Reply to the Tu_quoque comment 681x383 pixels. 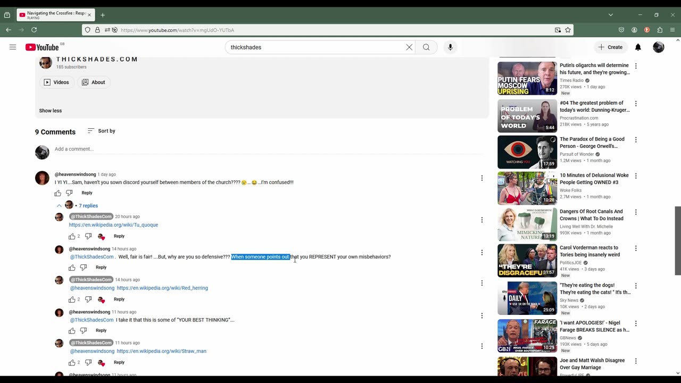coord(119,236)
